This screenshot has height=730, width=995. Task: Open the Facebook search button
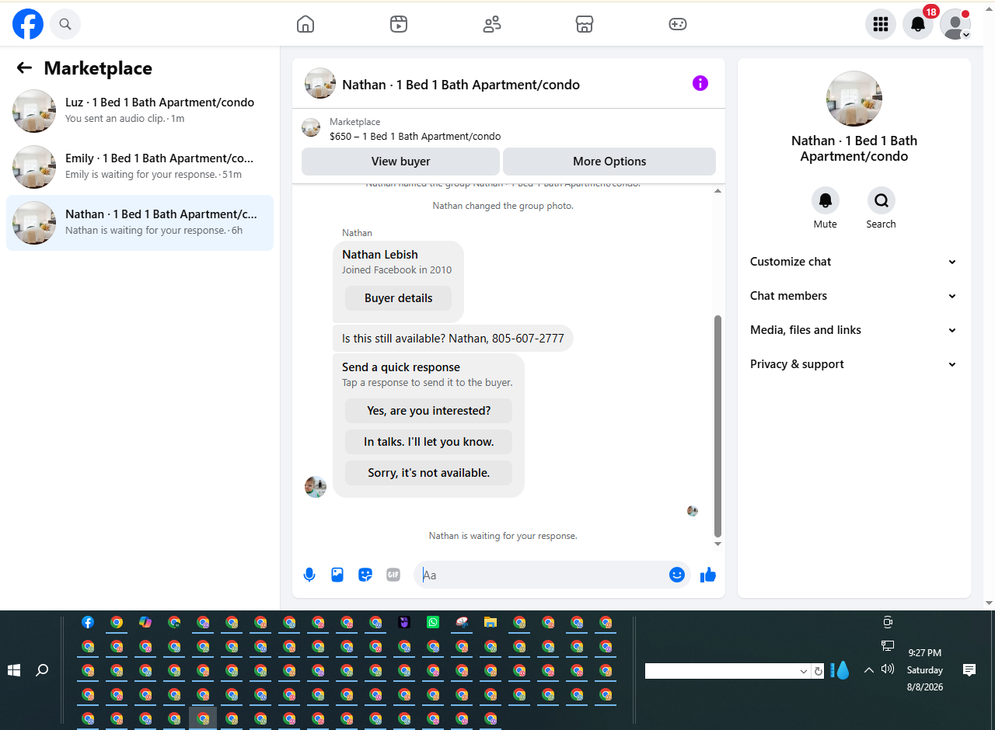pyautogui.click(x=65, y=24)
